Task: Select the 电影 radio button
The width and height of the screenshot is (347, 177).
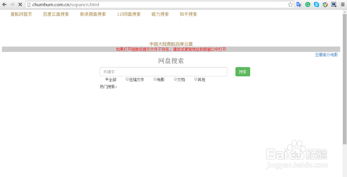Action: pyautogui.click(x=155, y=79)
